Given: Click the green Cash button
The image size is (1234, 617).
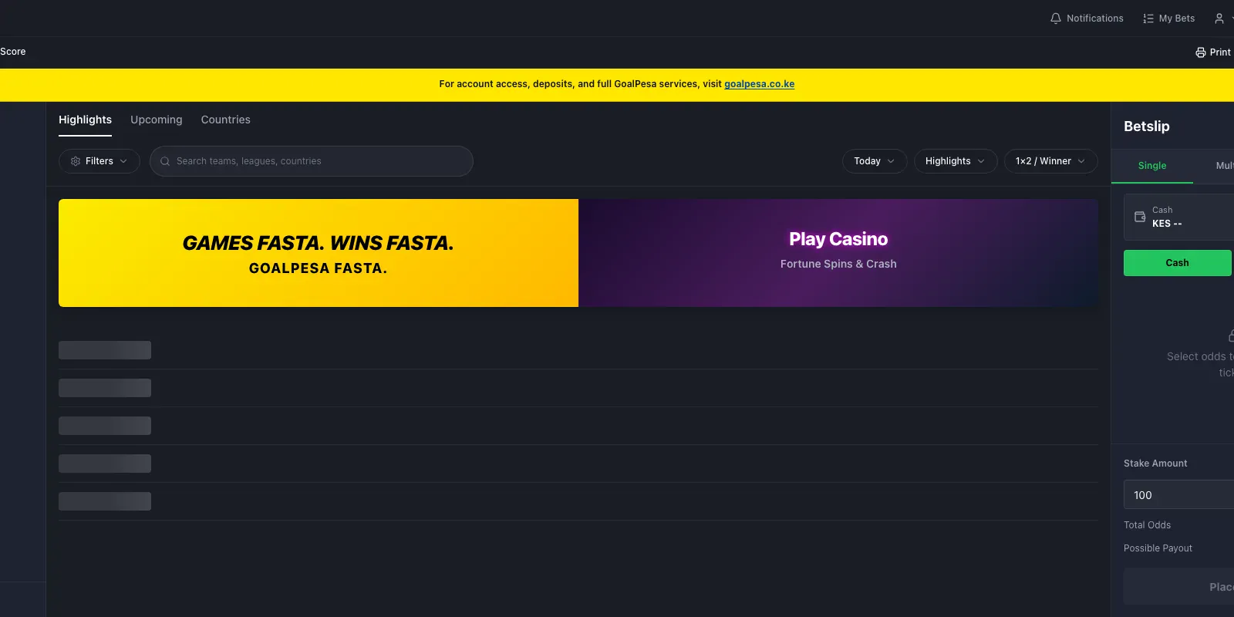Looking at the screenshot, I should click(x=1178, y=263).
